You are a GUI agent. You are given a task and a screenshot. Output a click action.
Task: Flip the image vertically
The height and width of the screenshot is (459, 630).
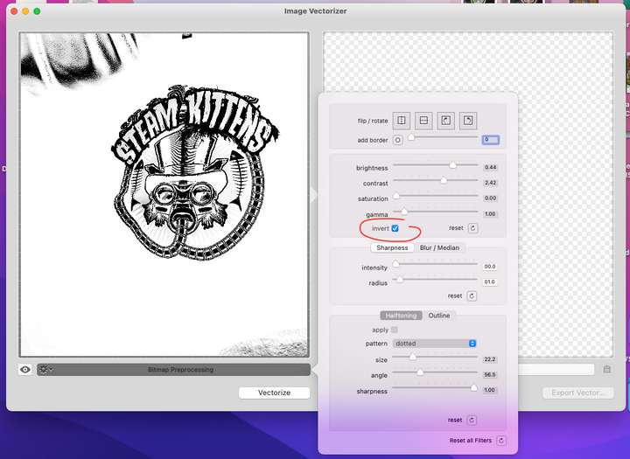pos(423,120)
